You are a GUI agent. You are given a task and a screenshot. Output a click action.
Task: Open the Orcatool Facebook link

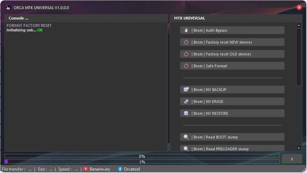coord(132,169)
